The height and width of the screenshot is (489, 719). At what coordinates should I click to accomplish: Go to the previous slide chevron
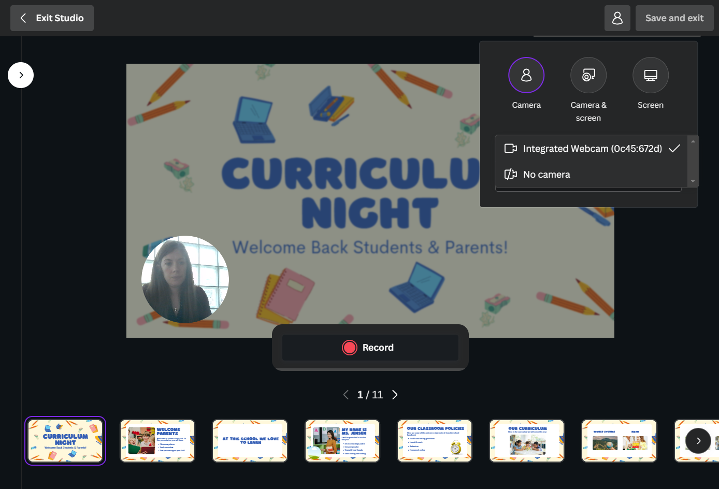(346, 395)
